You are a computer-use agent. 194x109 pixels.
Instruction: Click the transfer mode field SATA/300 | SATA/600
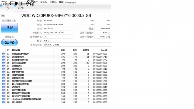(x=58, y=33)
